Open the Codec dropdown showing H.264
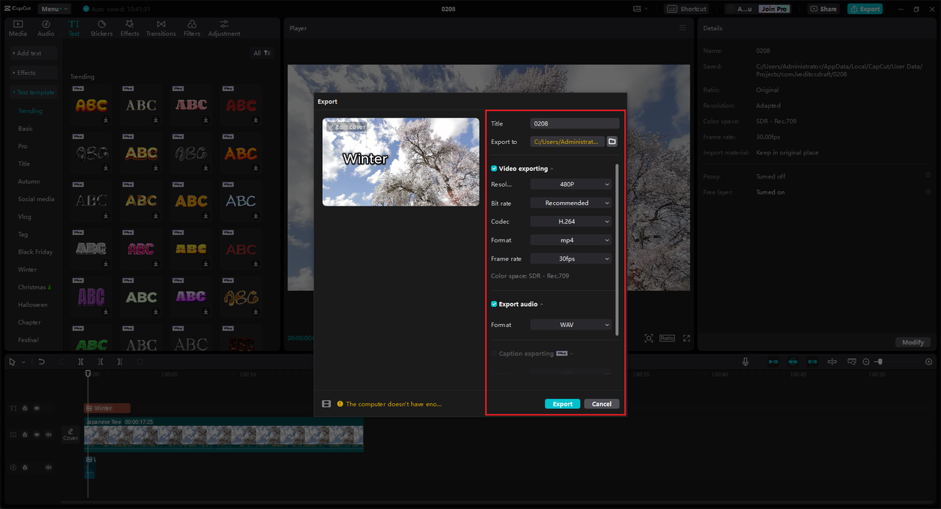The width and height of the screenshot is (941, 509). point(570,221)
